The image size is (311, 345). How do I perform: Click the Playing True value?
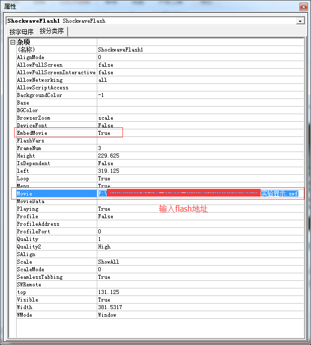200,209
